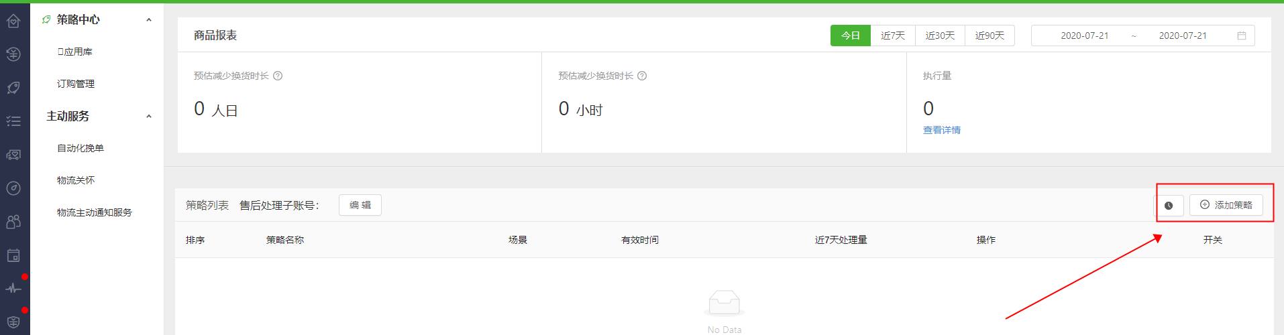
Task: Select the 近90天 time range tab
Action: tap(989, 36)
